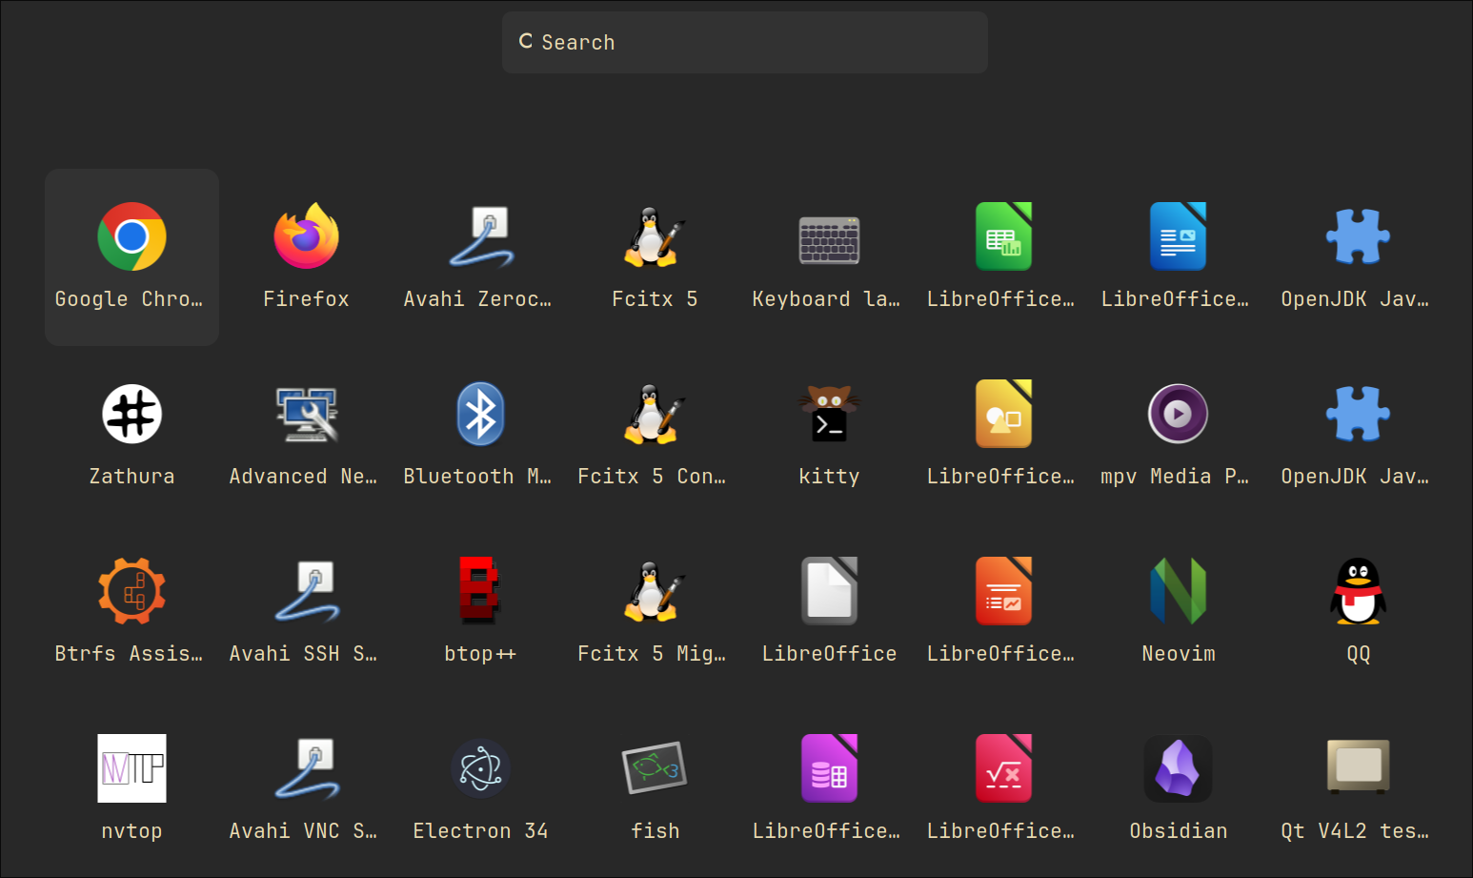Launch the Fcitx 5 input method
The width and height of the screenshot is (1473, 878).
[x=655, y=257]
